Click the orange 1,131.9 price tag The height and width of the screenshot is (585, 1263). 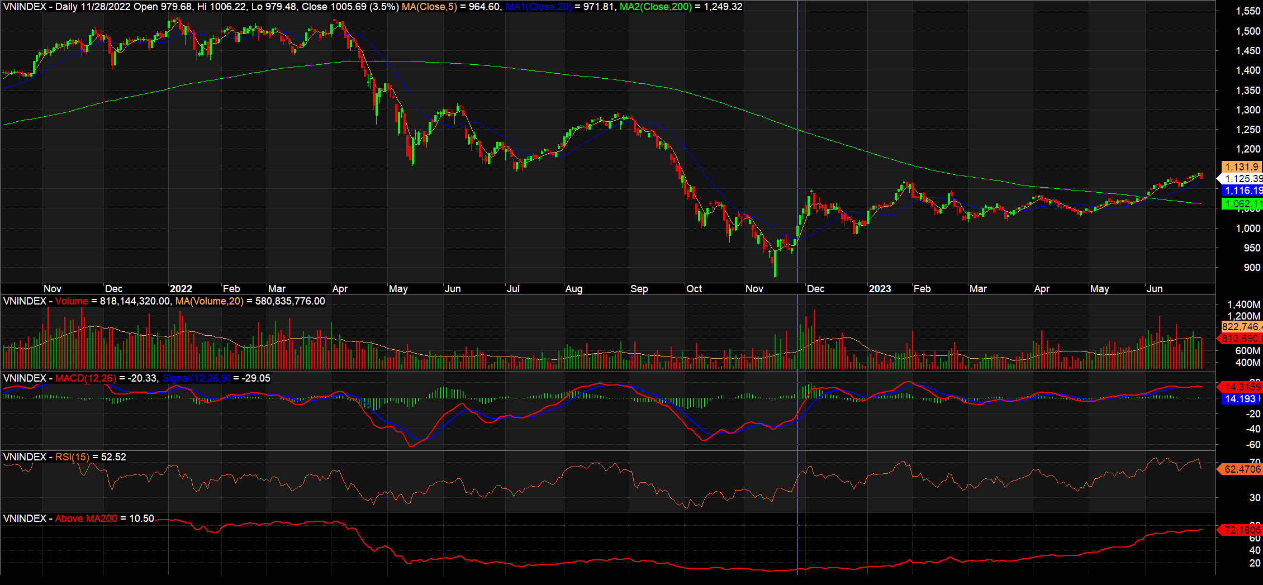click(1242, 167)
